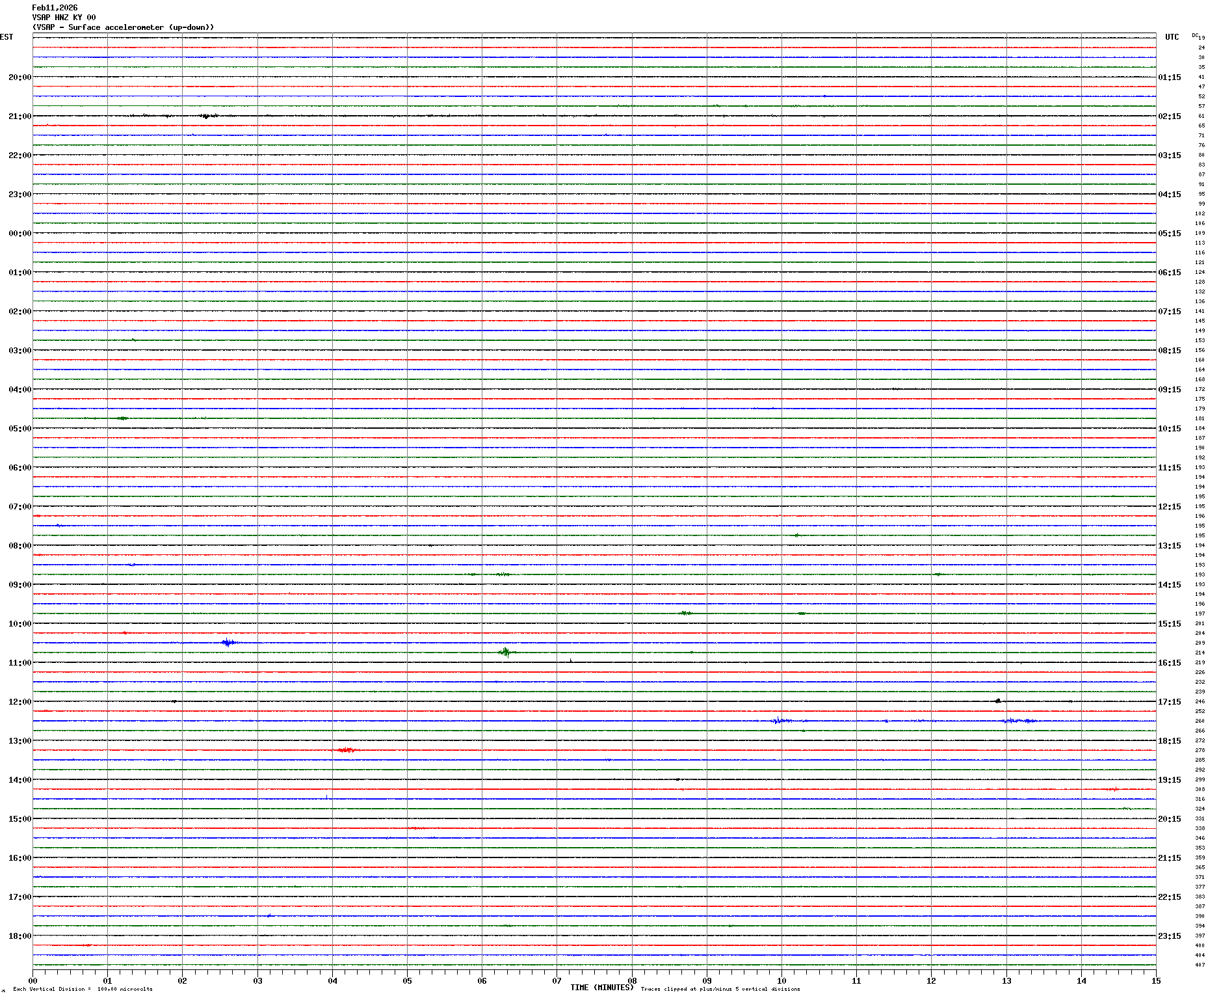1208x998 pixels.
Task: Click the Each Vertical Division scale note
Action: [x=83, y=989]
